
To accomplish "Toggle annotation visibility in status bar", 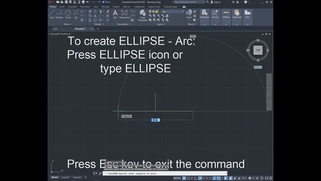I will [231, 178].
